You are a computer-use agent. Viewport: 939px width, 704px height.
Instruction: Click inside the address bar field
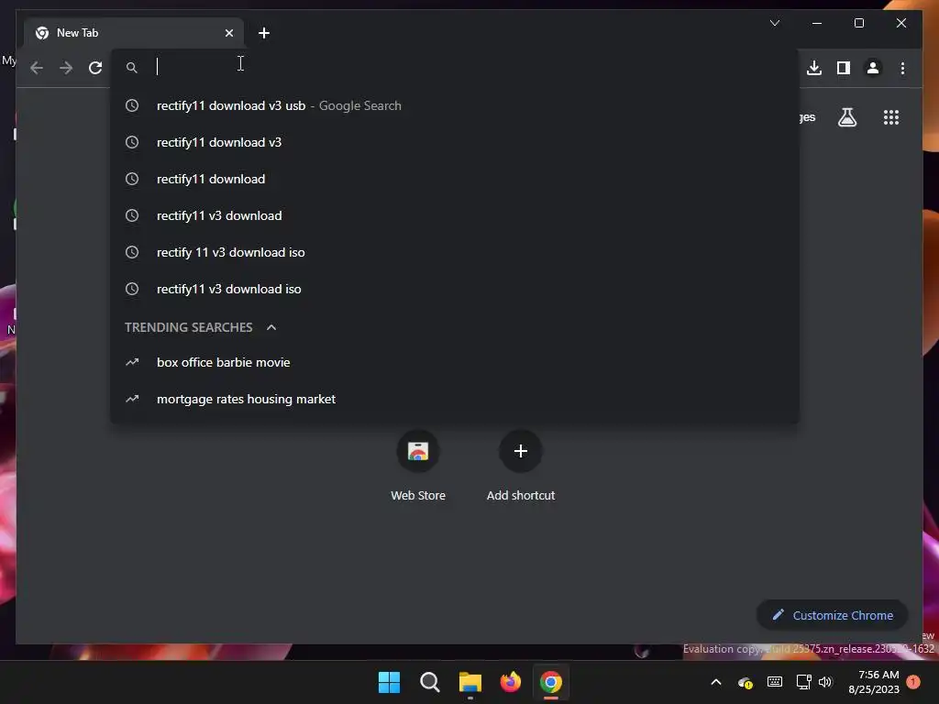(x=455, y=67)
